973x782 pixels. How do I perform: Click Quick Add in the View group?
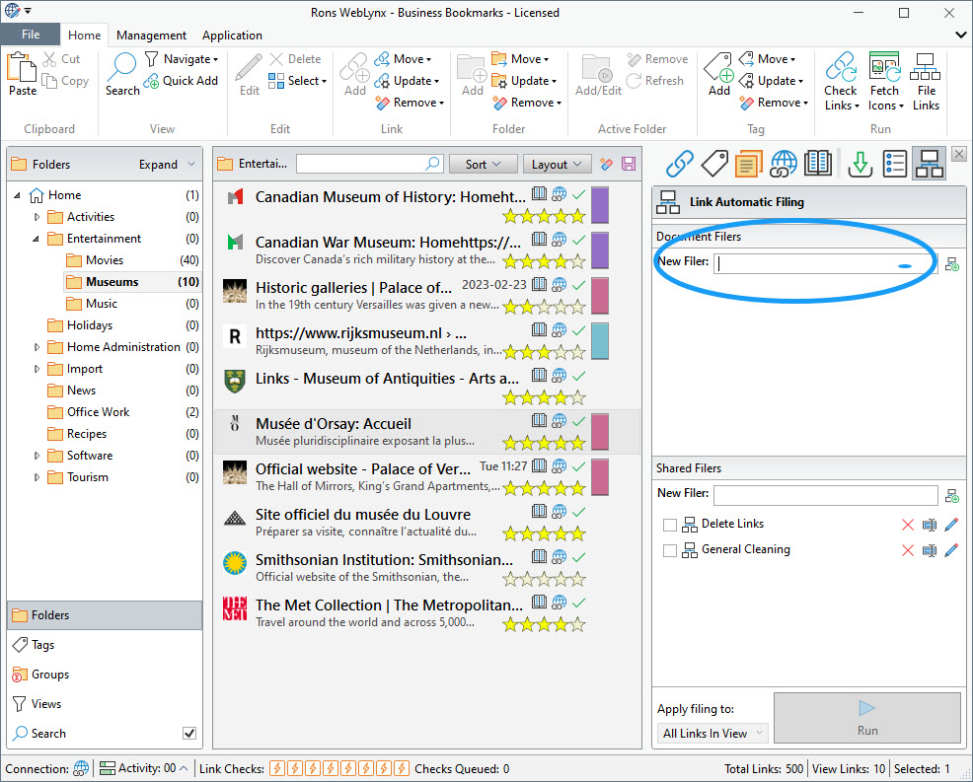pyautogui.click(x=181, y=81)
